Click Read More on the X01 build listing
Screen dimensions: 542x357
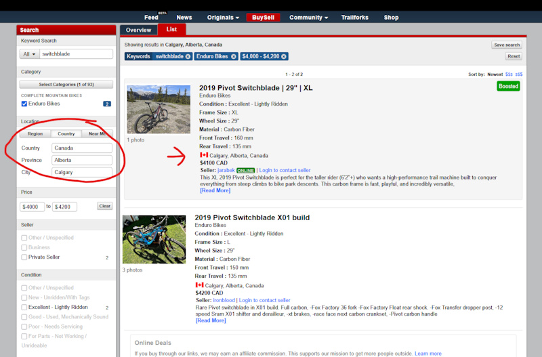[211, 320]
